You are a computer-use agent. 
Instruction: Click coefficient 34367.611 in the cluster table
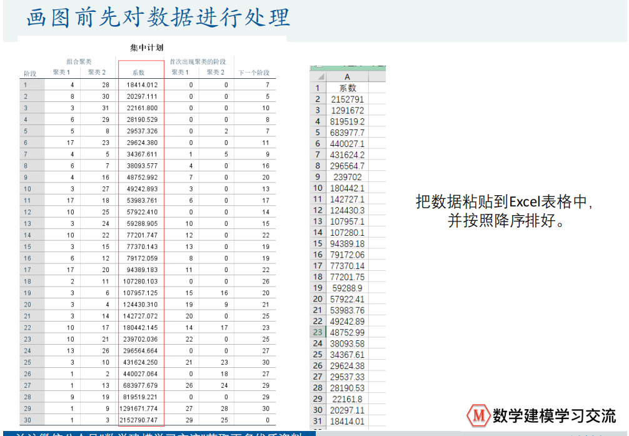pos(142,155)
